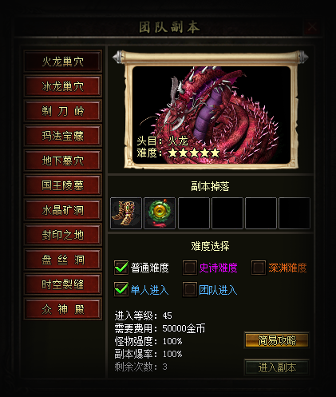This screenshot has width=336, height=397.
Task: Close the 团队副本 window with X
Action: (x=312, y=27)
